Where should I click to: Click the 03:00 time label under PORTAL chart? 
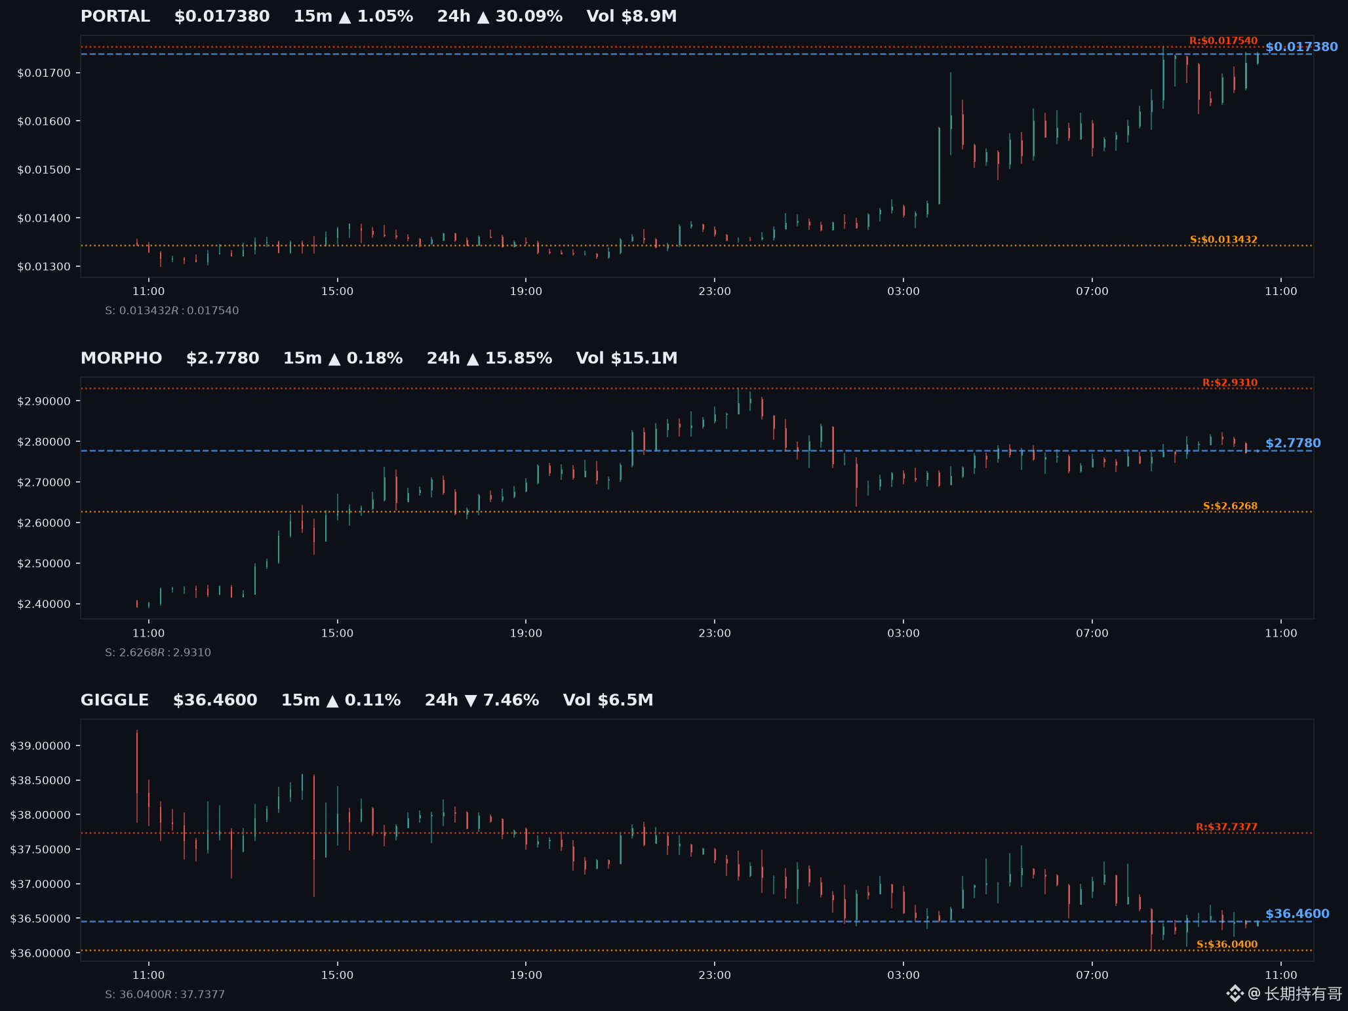pos(903,291)
